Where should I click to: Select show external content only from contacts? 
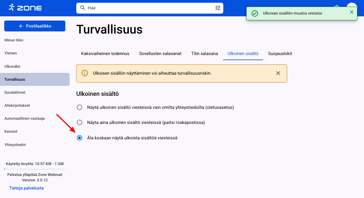[80, 107]
